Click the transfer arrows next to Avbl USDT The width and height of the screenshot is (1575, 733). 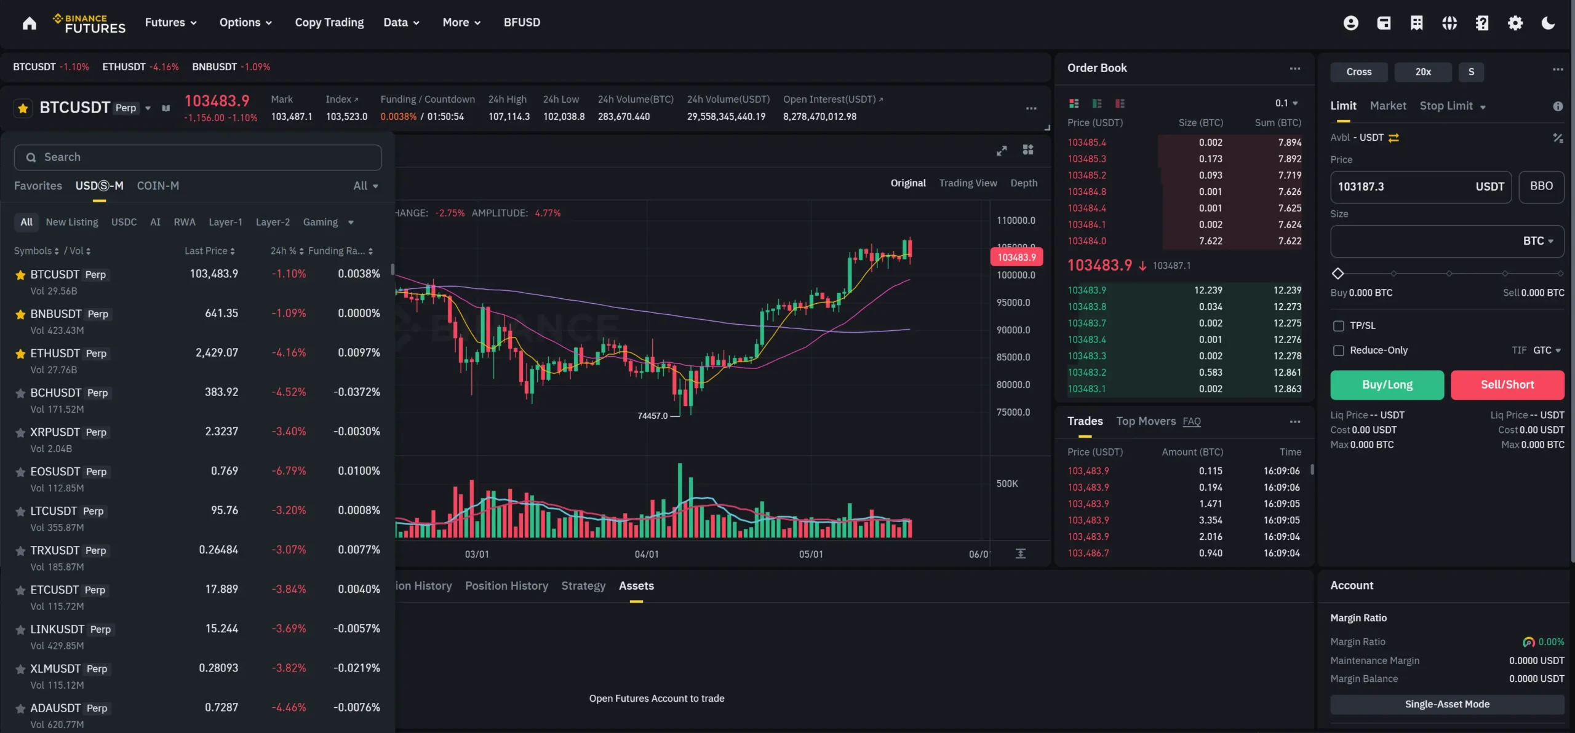(1394, 138)
